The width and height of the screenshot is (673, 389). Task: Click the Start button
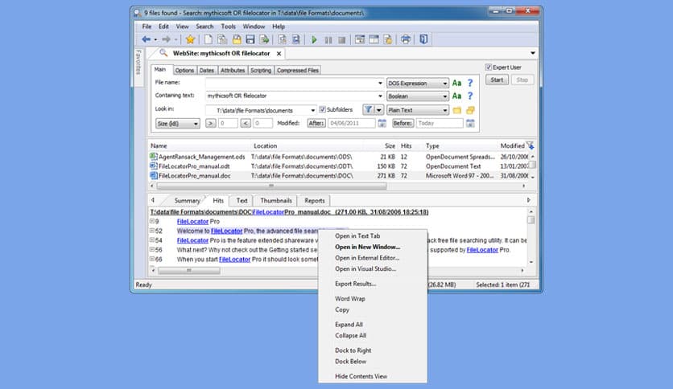[x=497, y=80]
